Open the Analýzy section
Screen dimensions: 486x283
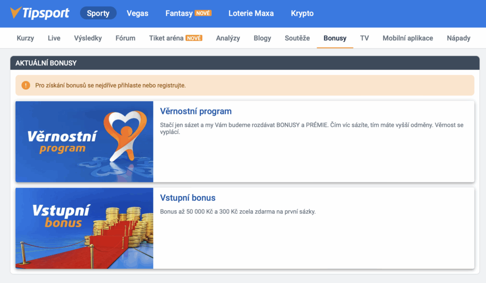[228, 38]
